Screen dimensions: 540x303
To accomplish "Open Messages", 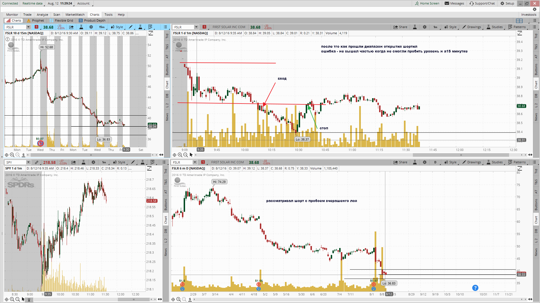I will pos(454,3).
